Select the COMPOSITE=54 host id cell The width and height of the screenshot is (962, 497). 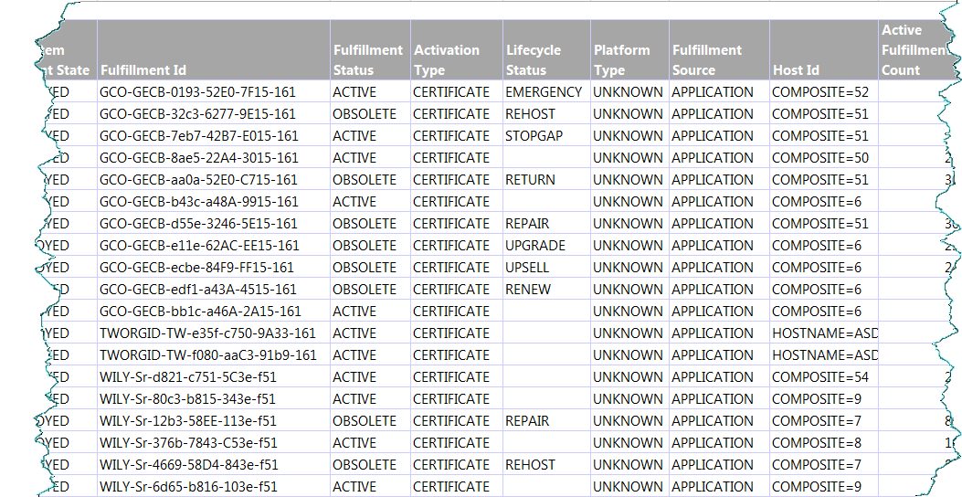[819, 377]
